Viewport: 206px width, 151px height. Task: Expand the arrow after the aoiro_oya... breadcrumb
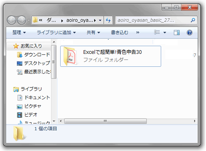(95, 20)
